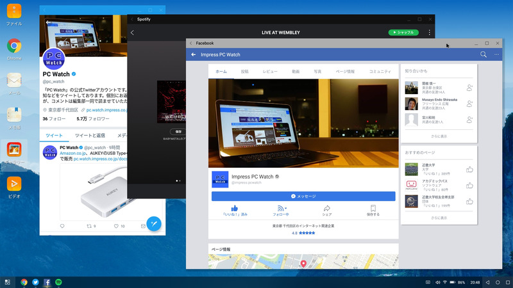Click the like heart under the AUKEY tweet
Viewport: 513px width, 288px height.
coord(116,226)
